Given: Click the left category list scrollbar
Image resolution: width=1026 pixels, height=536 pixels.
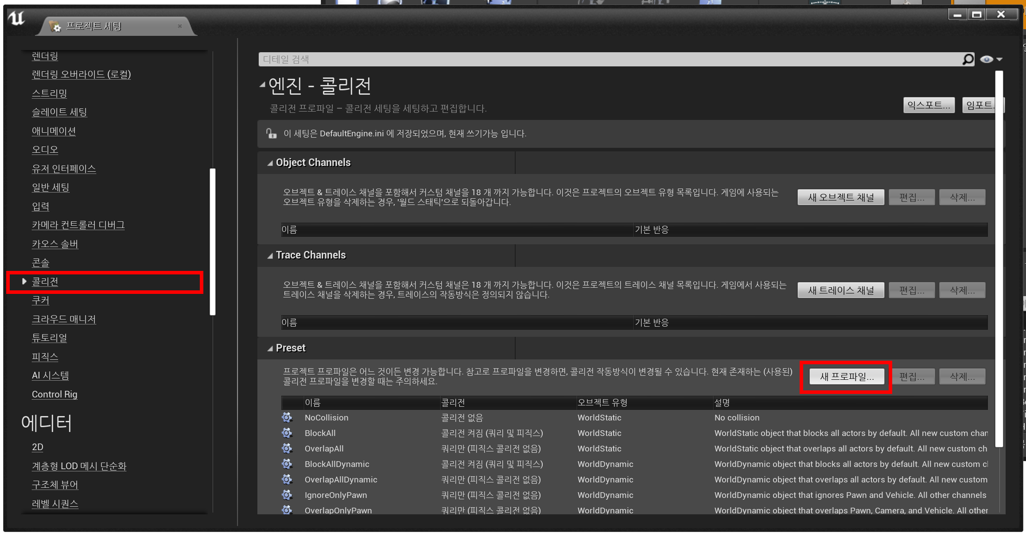Looking at the screenshot, I should [x=213, y=242].
